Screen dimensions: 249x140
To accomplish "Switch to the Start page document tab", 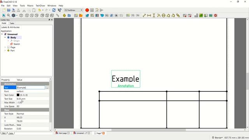I will point(63,133).
